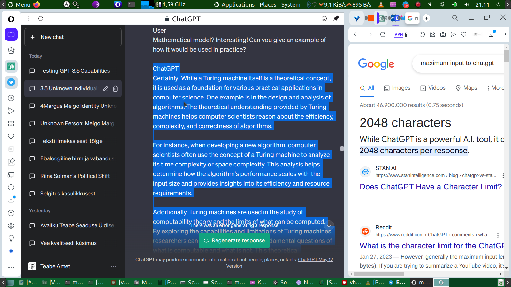Open options for the Reddit result
Viewport: 511px width, 287px height.
498,235
